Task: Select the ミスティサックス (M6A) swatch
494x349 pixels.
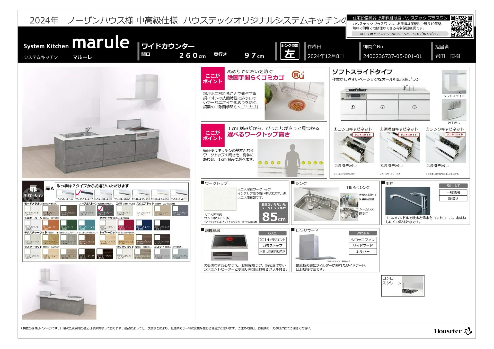Action: [x=180, y=254]
